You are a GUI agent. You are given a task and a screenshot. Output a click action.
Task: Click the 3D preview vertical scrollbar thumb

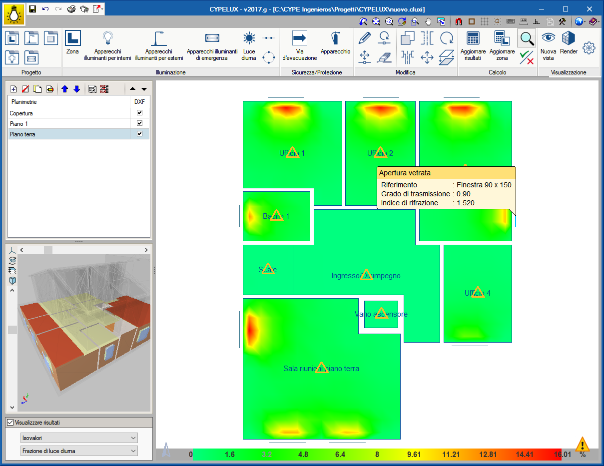[12, 330]
